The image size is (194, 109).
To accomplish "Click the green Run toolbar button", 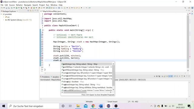I will point(16,8).
